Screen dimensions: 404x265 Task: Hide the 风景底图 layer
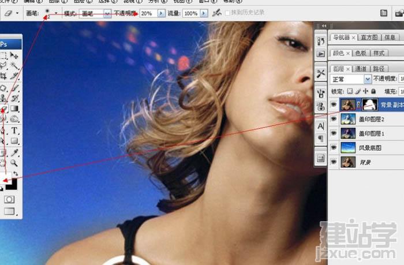click(x=334, y=147)
